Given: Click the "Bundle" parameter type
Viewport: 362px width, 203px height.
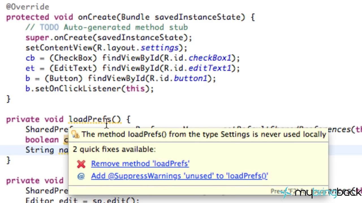Looking at the screenshot, I should point(135,17).
